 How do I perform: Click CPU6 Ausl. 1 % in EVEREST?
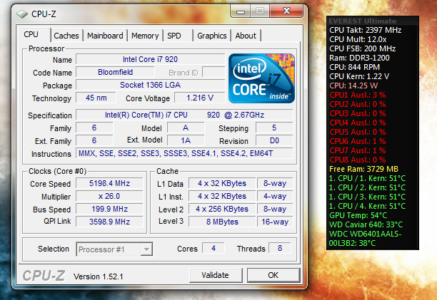(358, 141)
